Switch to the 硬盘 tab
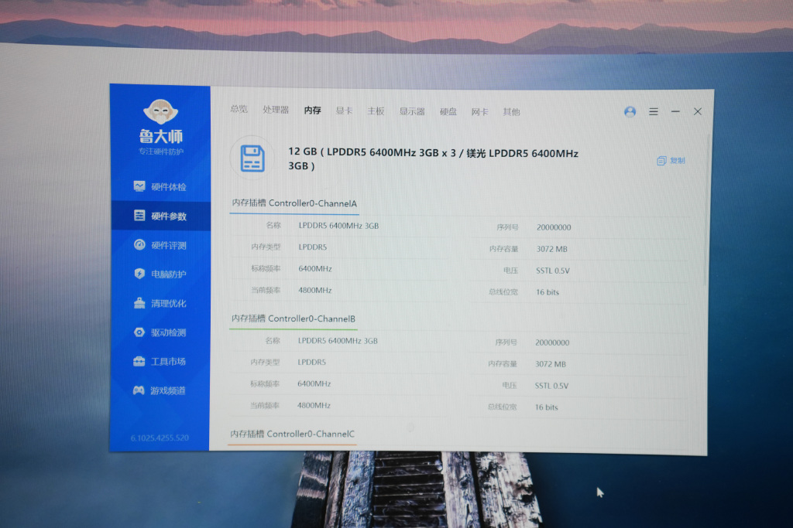Screen dimensions: 793x528 click(448, 111)
